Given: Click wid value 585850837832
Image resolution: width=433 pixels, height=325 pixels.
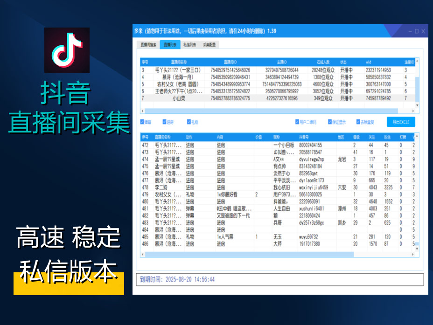Looking at the screenshot, I should [378, 77].
